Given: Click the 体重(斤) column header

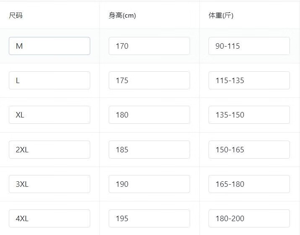Looking at the screenshot, I should [x=221, y=16].
